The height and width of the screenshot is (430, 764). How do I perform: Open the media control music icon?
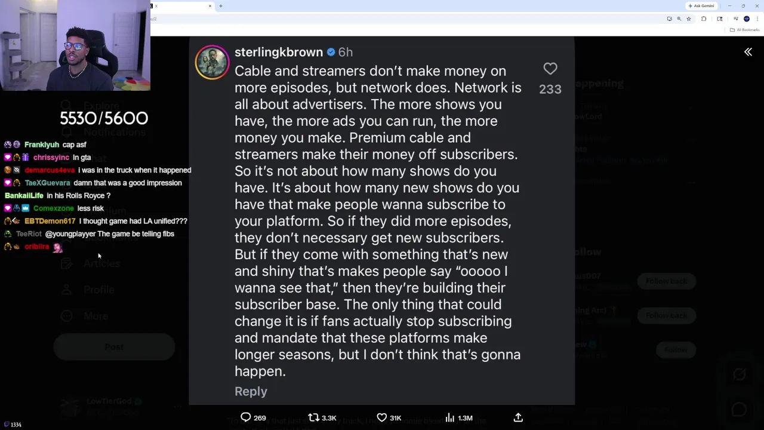click(x=735, y=19)
